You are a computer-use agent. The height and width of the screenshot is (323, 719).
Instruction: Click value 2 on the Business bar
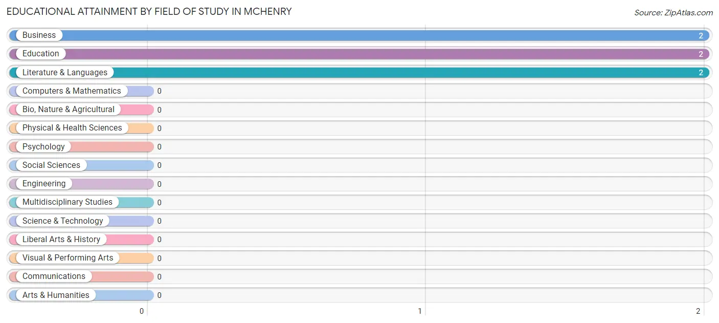(701, 36)
